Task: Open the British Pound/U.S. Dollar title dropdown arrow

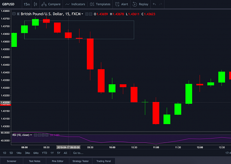Action: coord(82,14)
